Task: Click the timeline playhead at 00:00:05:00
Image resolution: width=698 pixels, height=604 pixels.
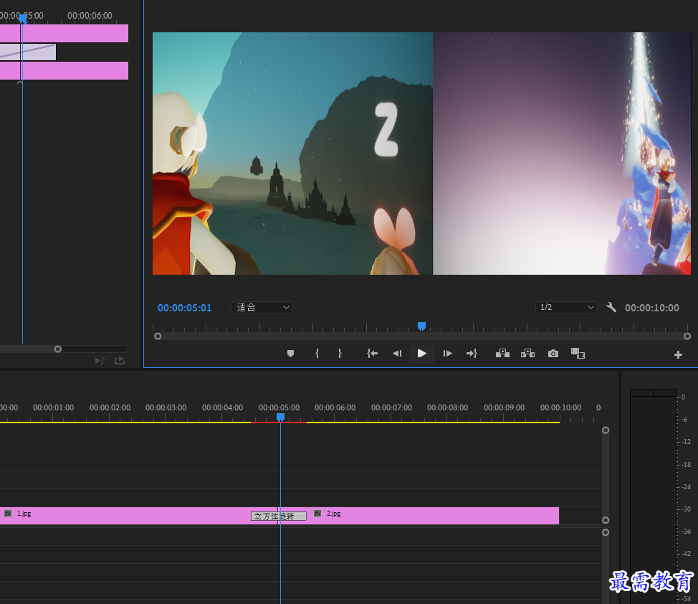Action: [x=280, y=417]
